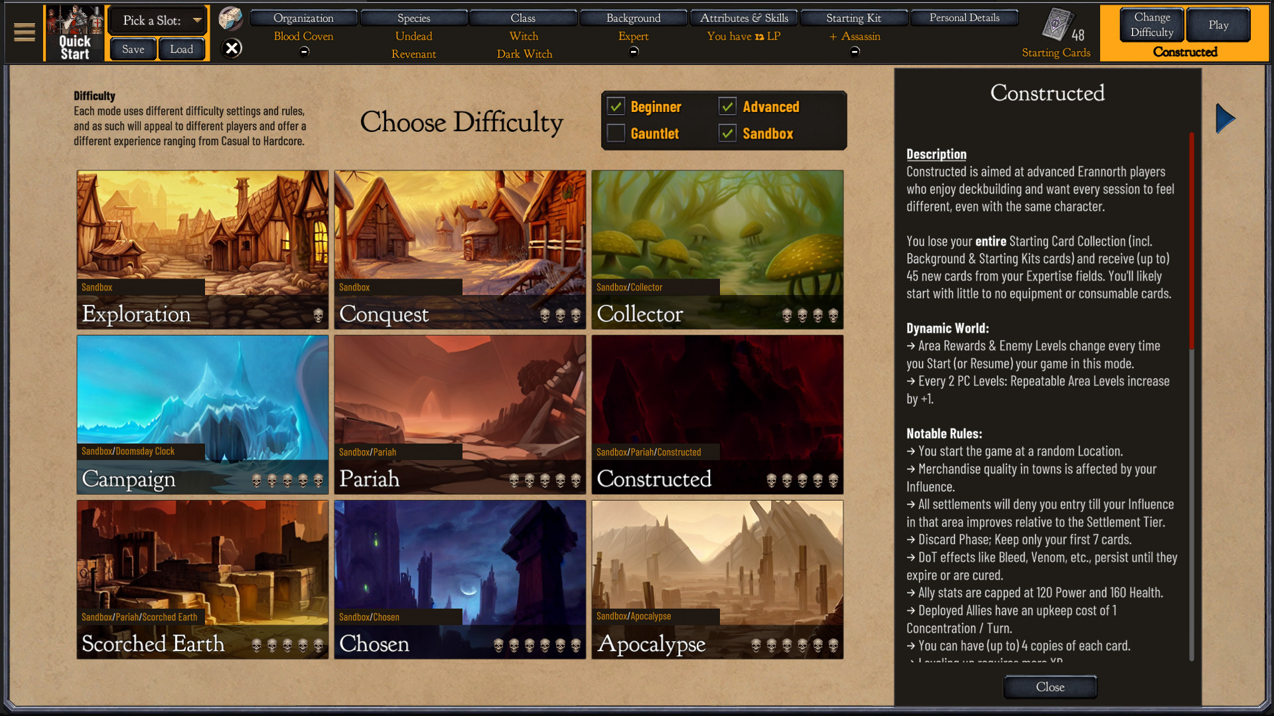Uncheck the Beginner difficulty filter

click(x=616, y=107)
